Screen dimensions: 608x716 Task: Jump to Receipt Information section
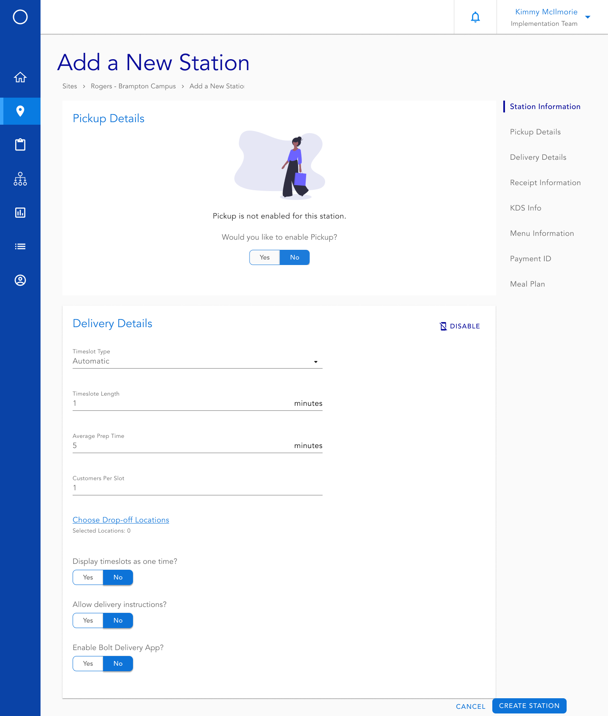(x=546, y=183)
